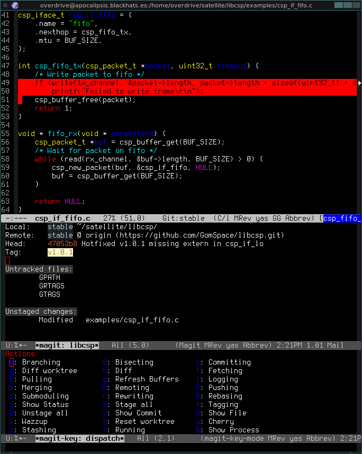Click the *magit: libcsp* buffer name
Viewport: 362px width, 454px height.
click(67, 346)
